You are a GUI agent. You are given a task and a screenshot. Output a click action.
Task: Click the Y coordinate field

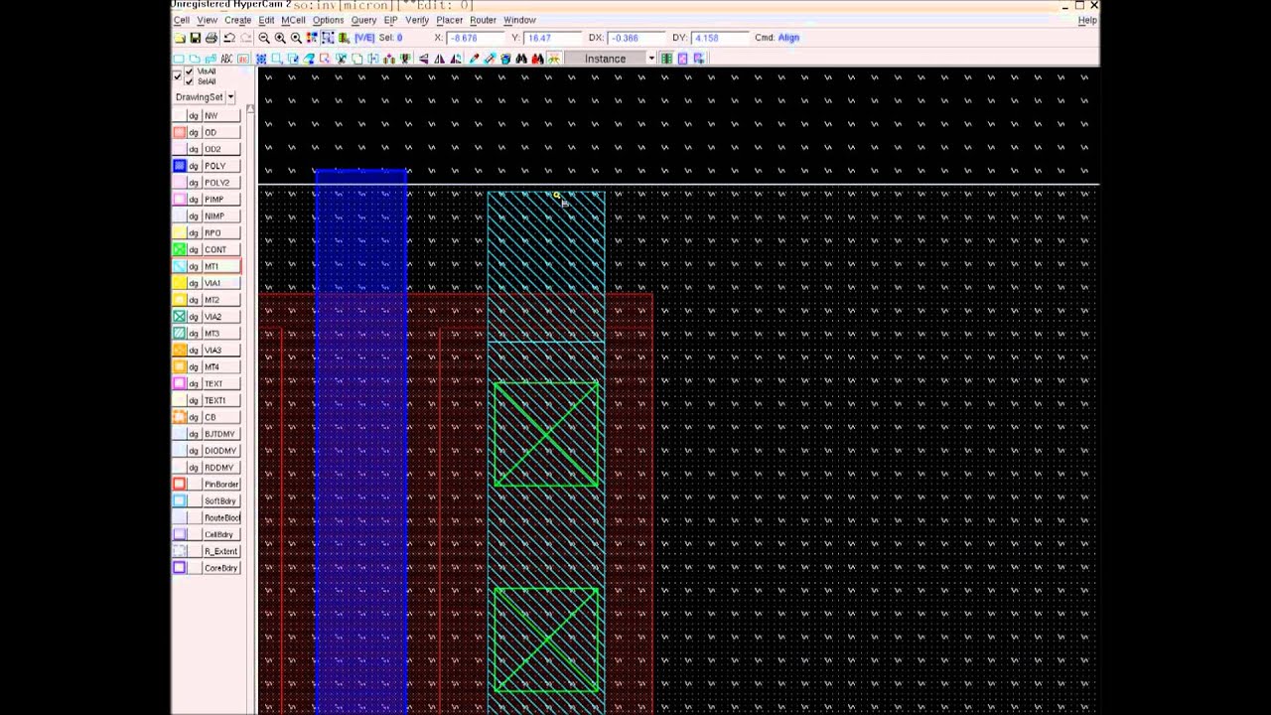pos(553,38)
